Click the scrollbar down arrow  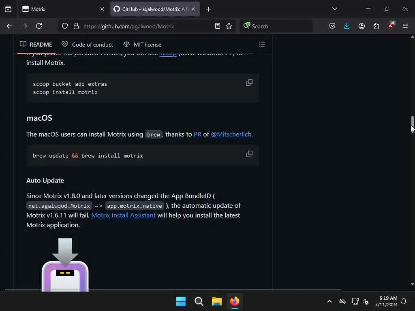(412, 284)
